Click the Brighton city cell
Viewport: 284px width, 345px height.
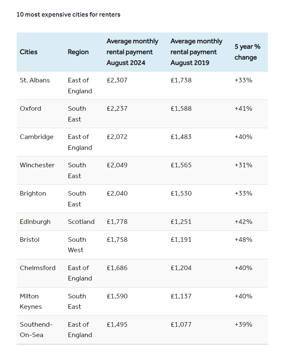point(33,194)
